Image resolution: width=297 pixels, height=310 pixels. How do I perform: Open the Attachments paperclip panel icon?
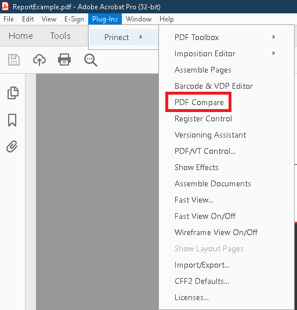point(12,146)
